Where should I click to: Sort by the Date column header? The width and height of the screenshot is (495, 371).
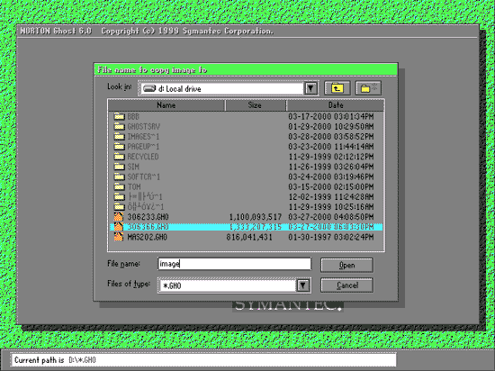tap(336, 105)
